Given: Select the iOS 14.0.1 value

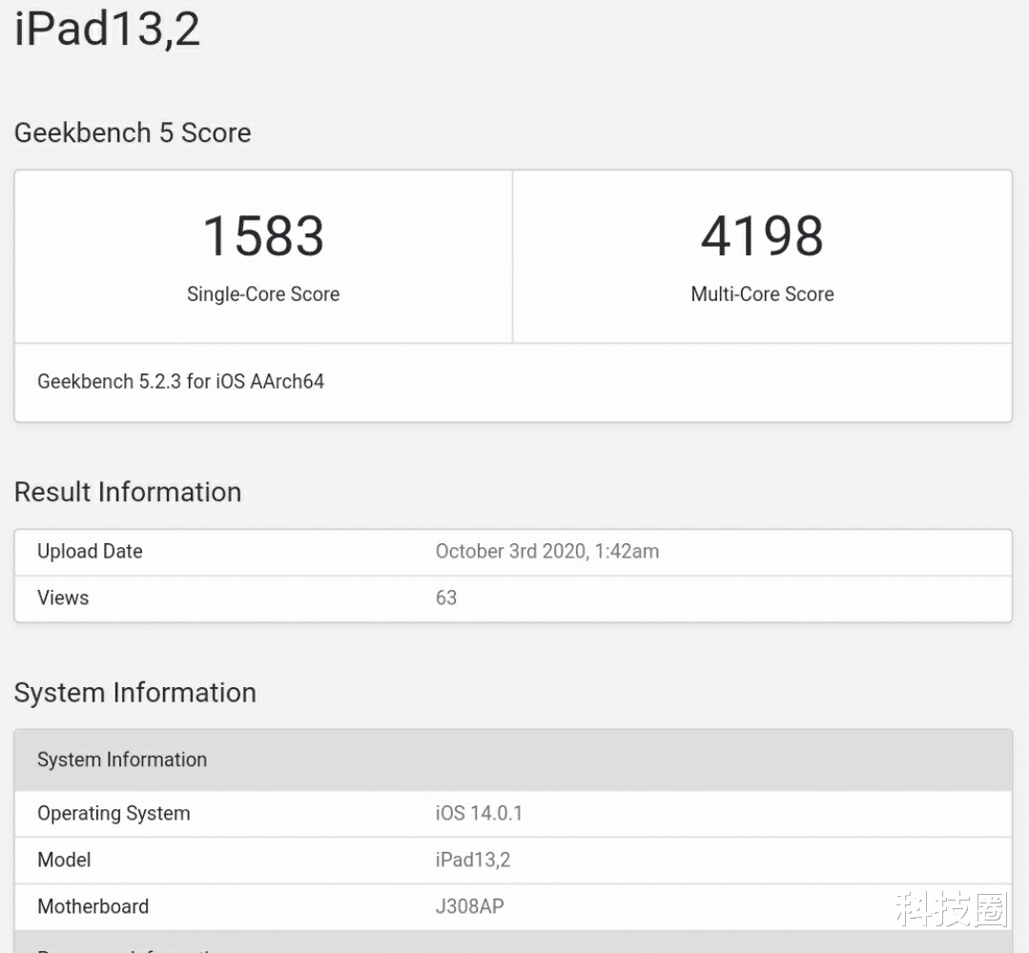Looking at the screenshot, I should click(479, 813).
